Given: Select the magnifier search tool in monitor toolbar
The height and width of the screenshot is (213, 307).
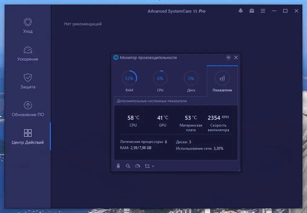Looking at the screenshot, I should 128,166.
